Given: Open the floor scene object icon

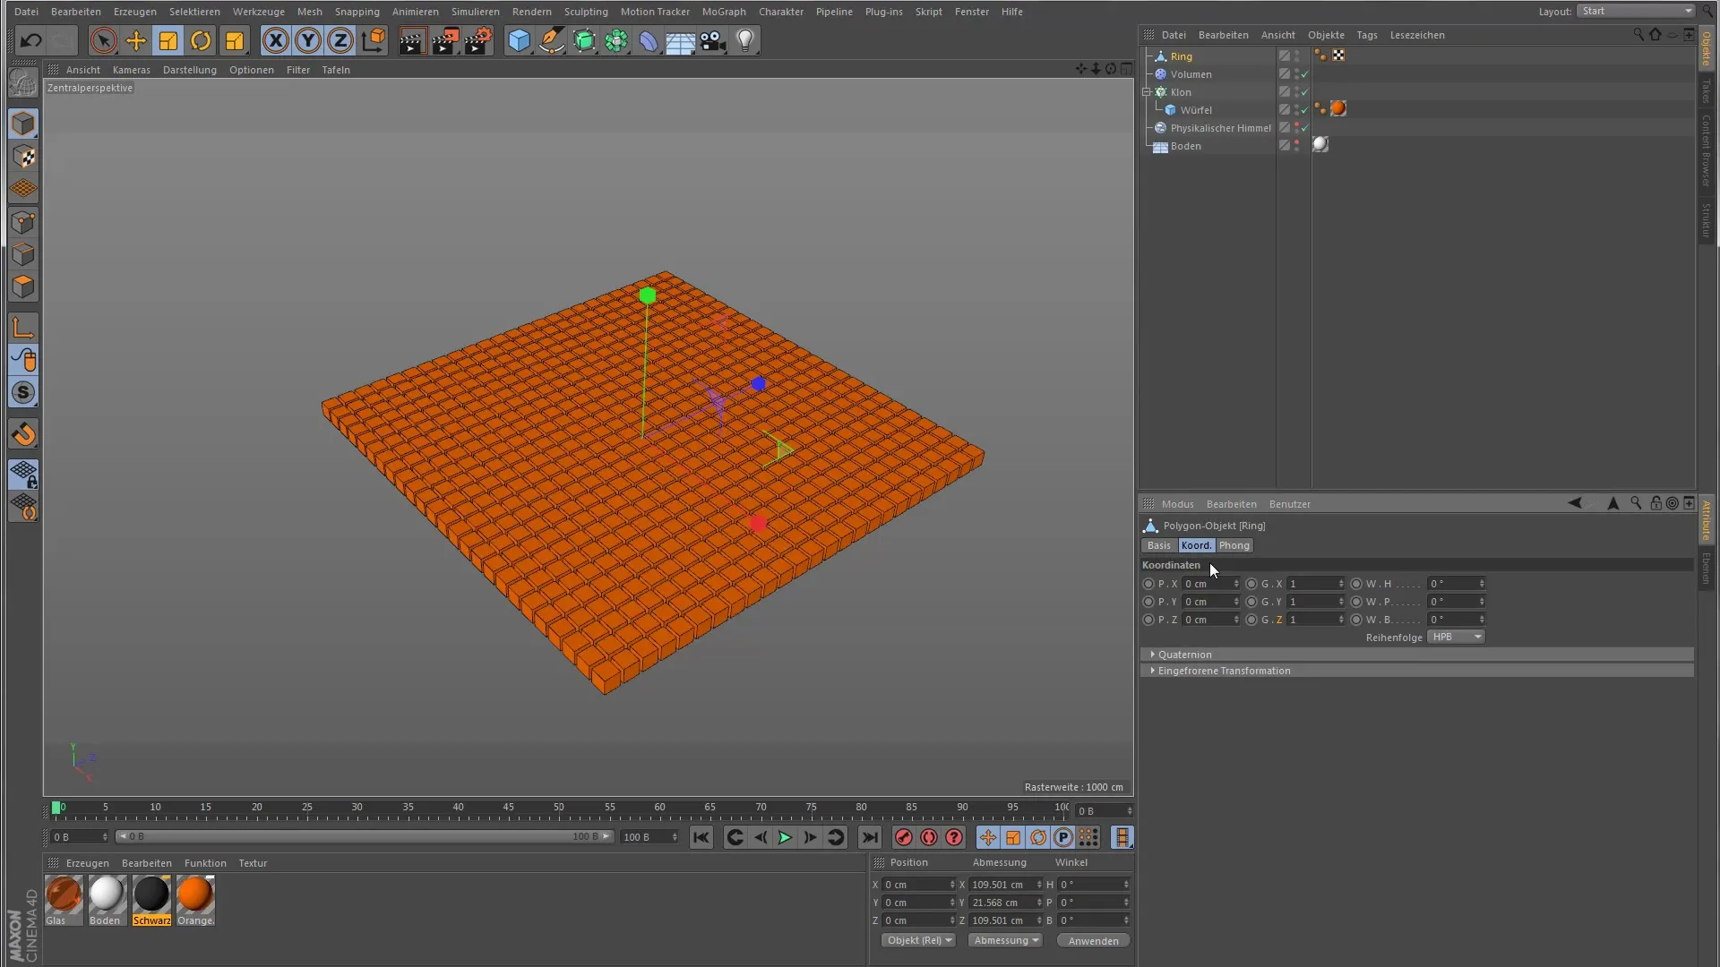Looking at the screenshot, I should (680, 40).
